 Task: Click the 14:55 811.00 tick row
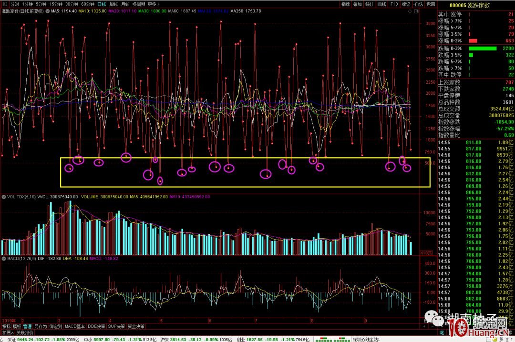point(476,142)
